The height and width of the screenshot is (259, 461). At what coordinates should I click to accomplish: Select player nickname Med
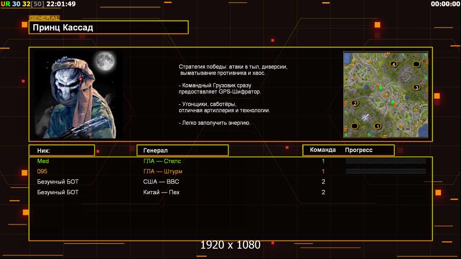pyautogui.click(x=43, y=161)
